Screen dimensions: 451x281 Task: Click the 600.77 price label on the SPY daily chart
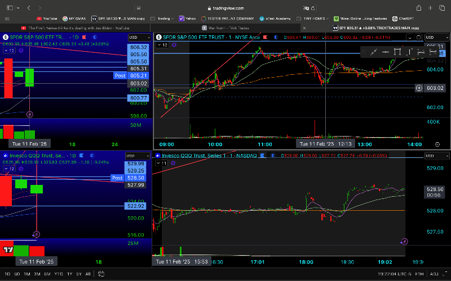pyautogui.click(x=138, y=98)
